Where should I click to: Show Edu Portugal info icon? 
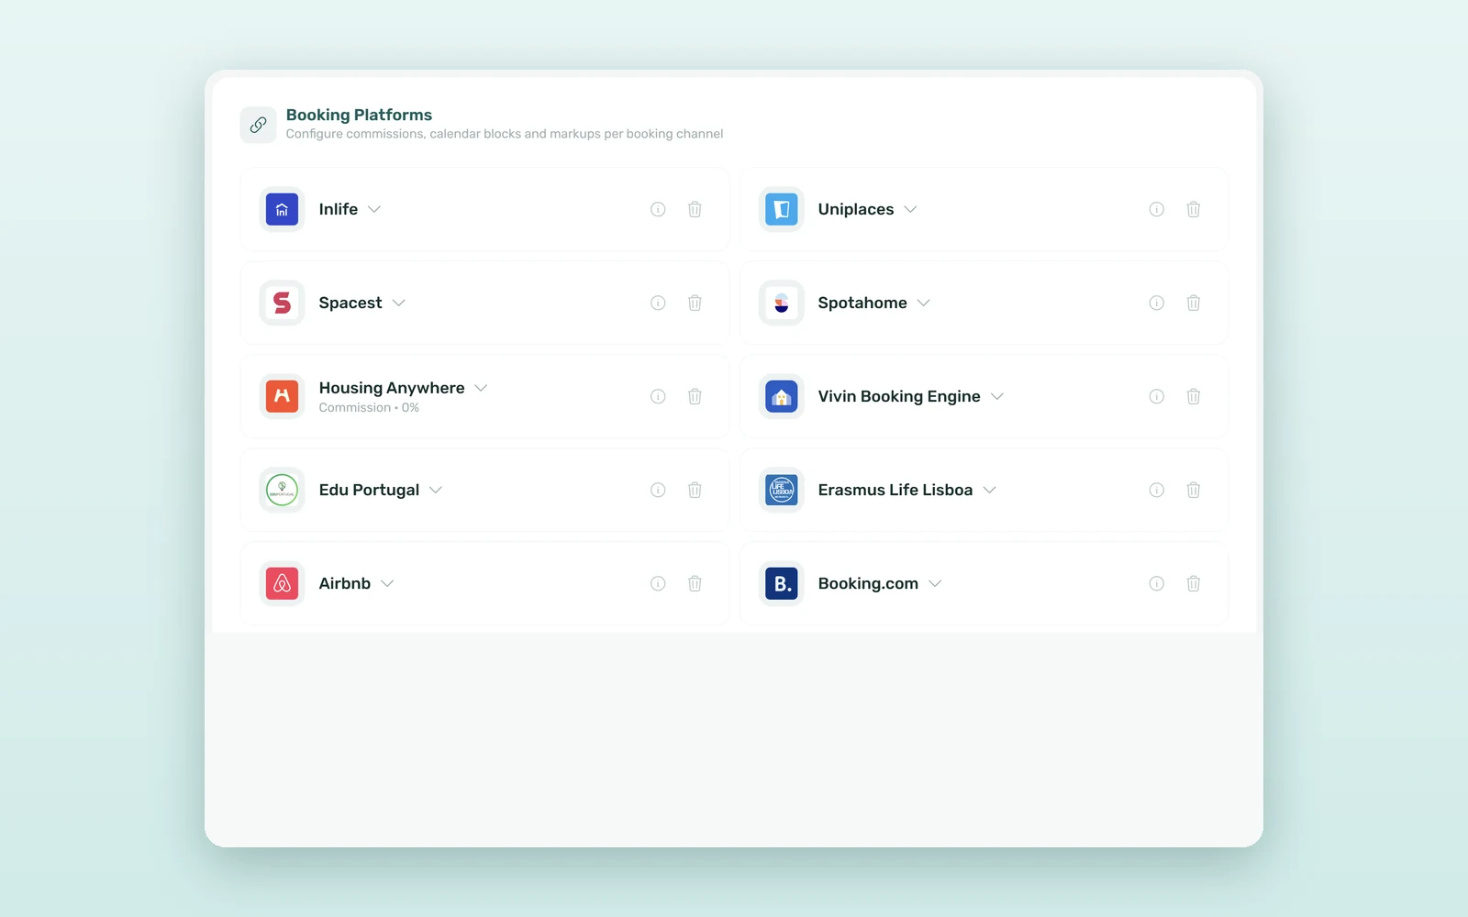pos(658,490)
